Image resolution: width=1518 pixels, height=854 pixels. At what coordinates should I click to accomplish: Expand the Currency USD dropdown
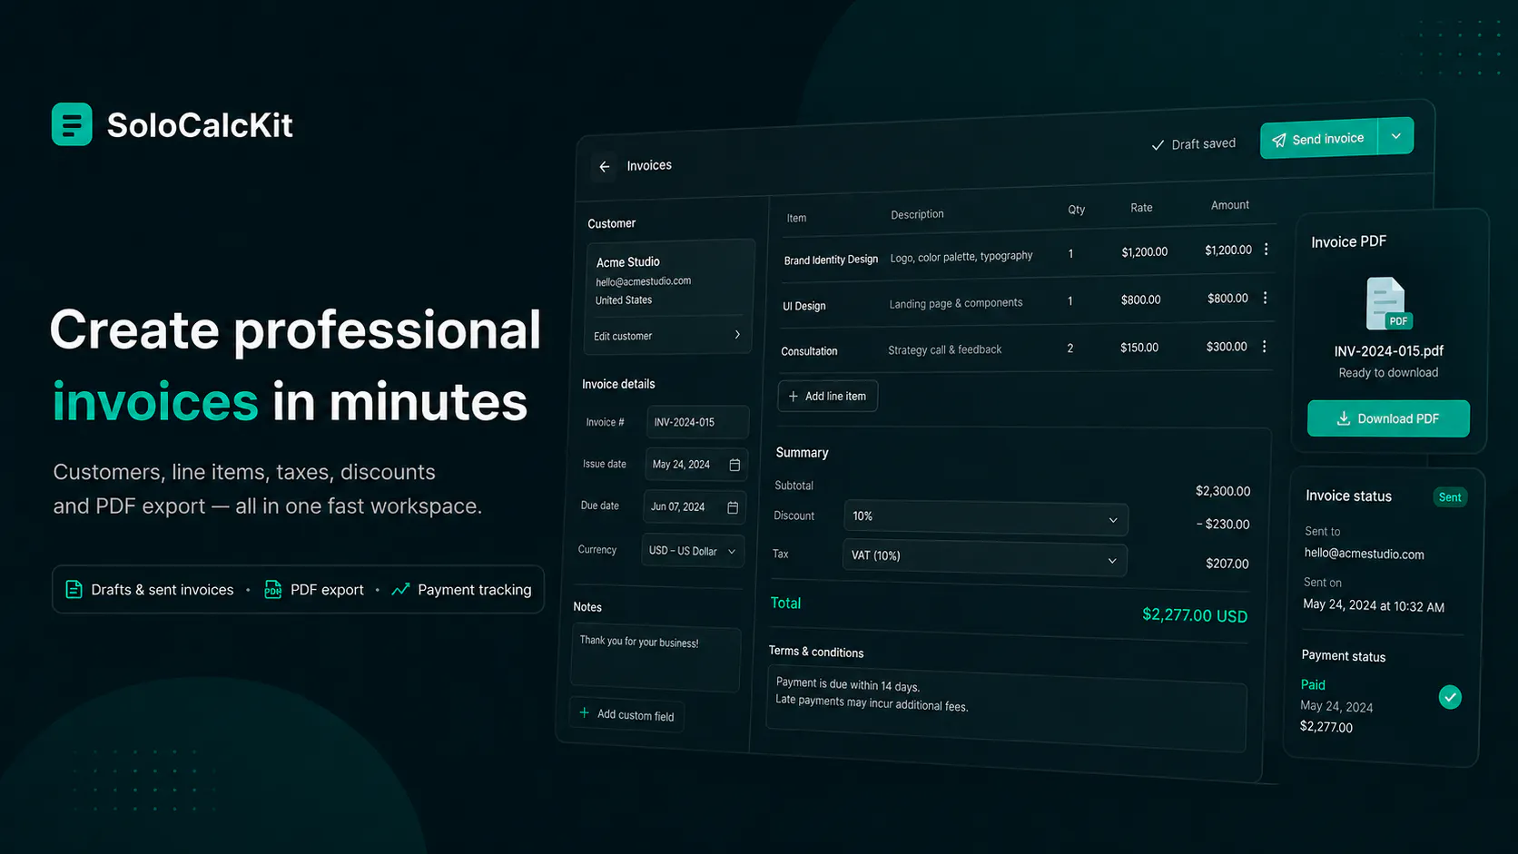point(693,551)
